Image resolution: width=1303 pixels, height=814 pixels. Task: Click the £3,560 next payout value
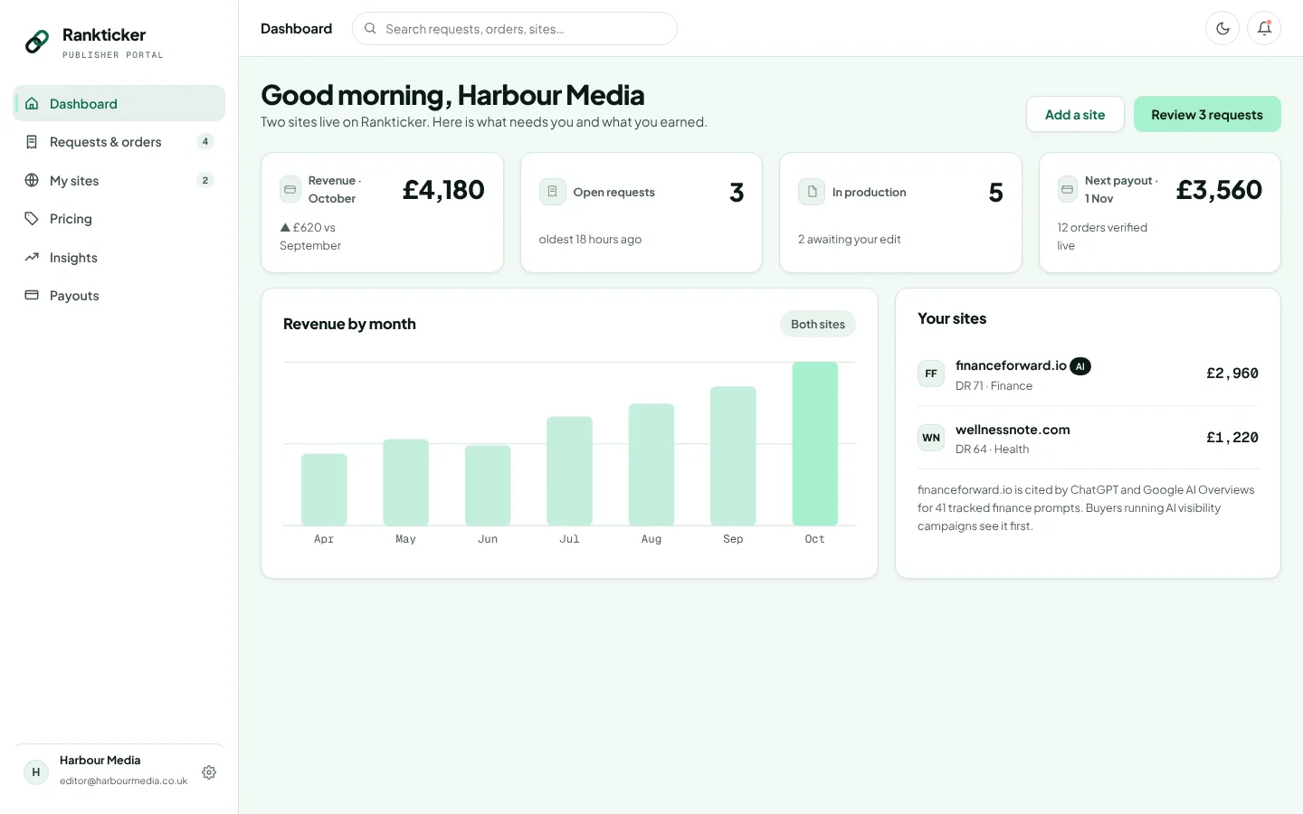click(x=1219, y=190)
